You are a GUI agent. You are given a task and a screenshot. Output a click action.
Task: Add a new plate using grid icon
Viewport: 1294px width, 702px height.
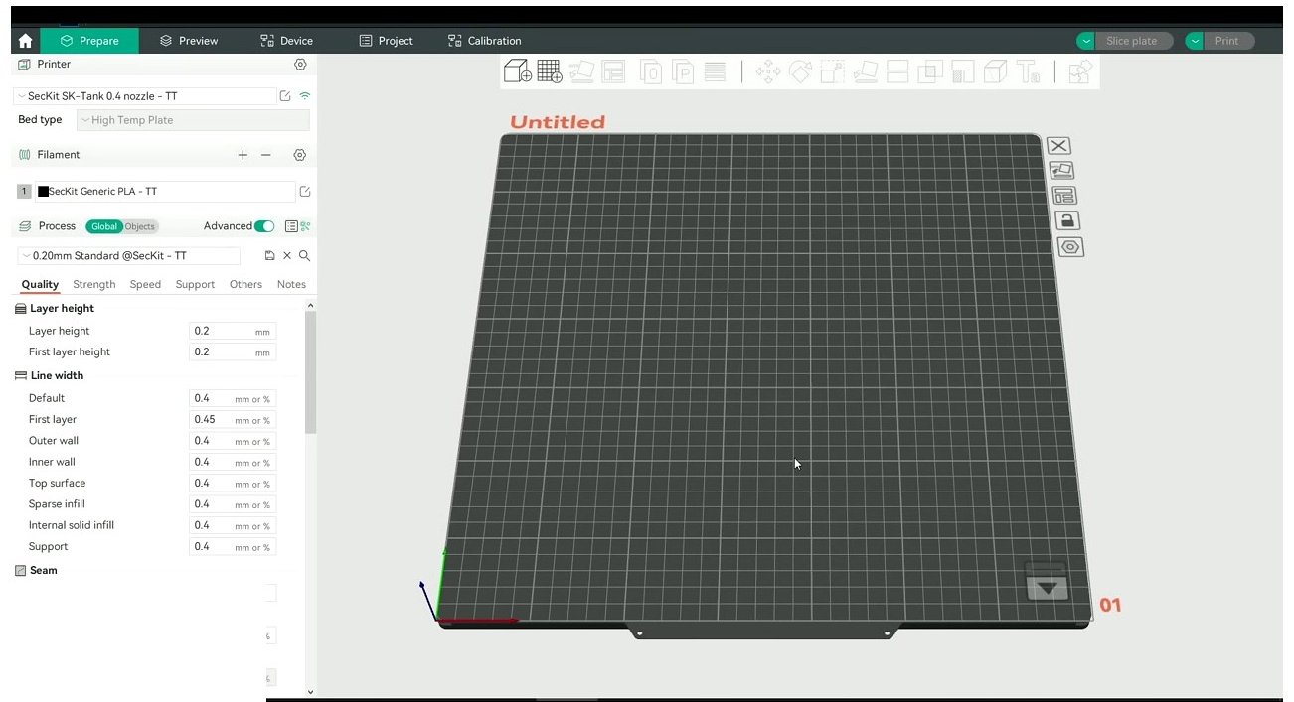(x=550, y=71)
